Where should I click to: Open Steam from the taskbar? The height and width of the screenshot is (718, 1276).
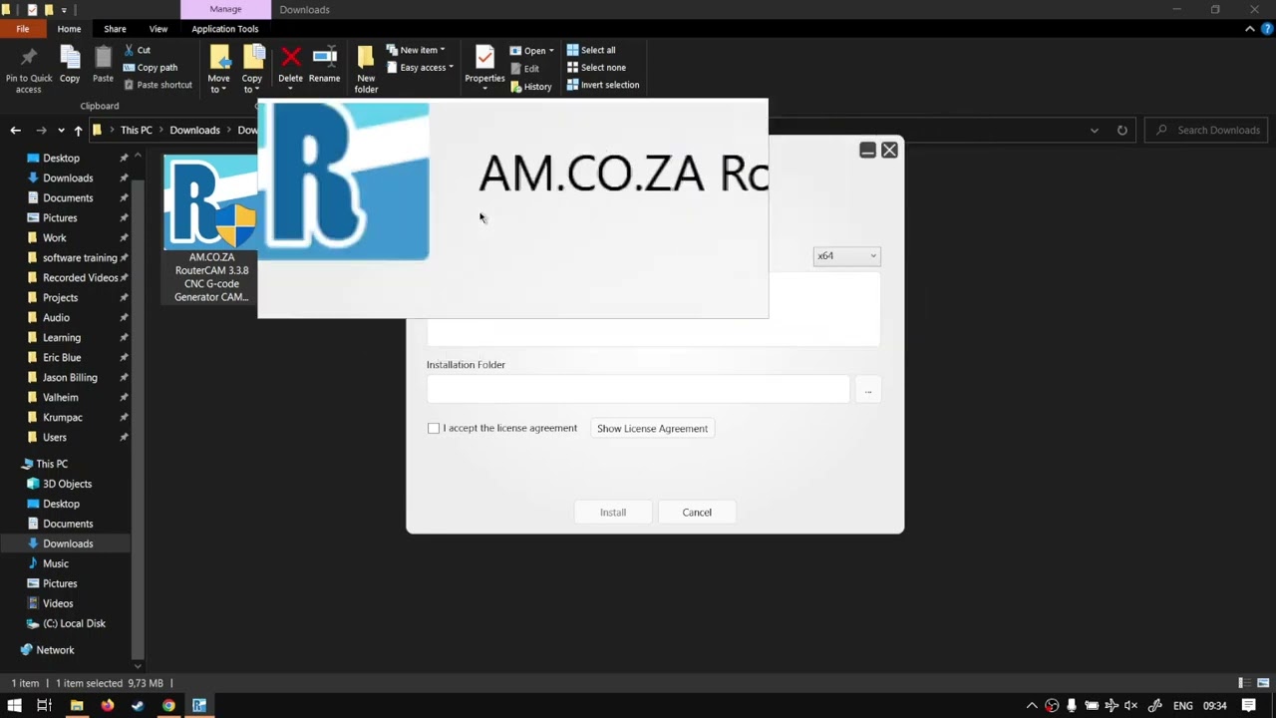pos(138,705)
